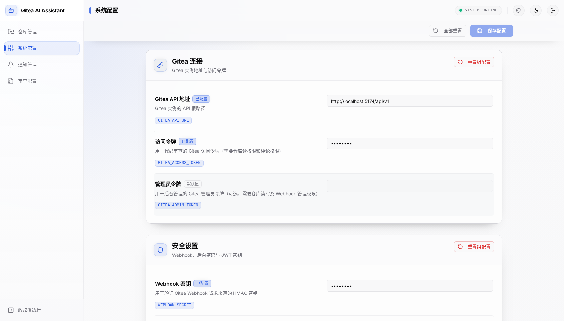Click the 'Webhook、后台密码与 JWT 密钥' subtitle
Screen dimensions: 564x321
point(207,255)
